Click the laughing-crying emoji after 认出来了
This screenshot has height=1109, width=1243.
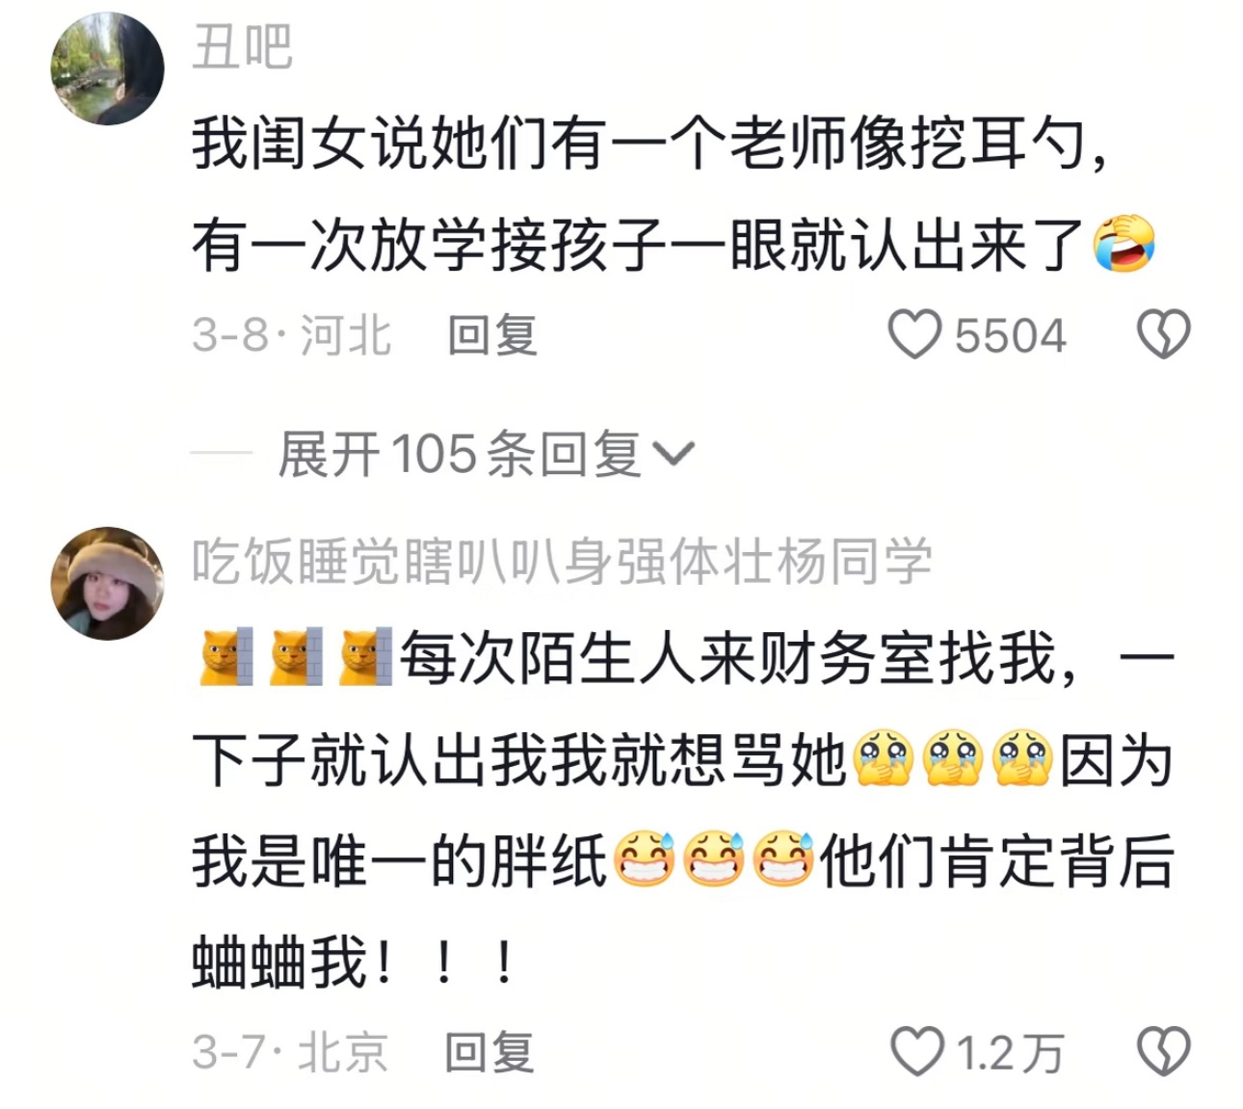[x=1123, y=244]
